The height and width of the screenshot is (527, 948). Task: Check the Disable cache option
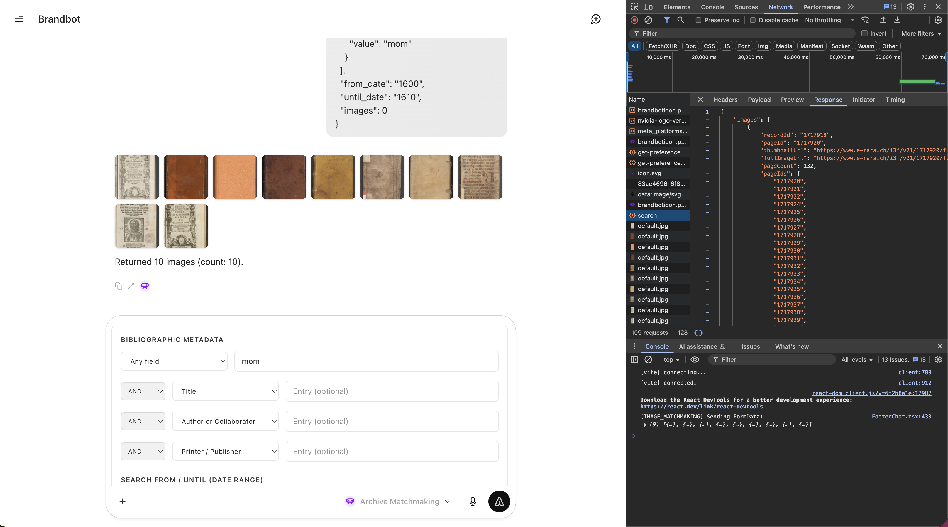752,20
